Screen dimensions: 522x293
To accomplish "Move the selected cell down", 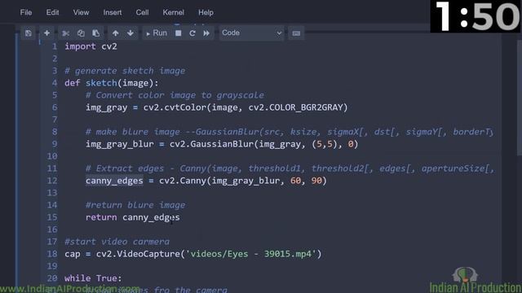I will (130, 33).
